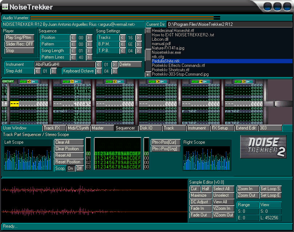Switch to the Midi/CSynth tab

78,128
